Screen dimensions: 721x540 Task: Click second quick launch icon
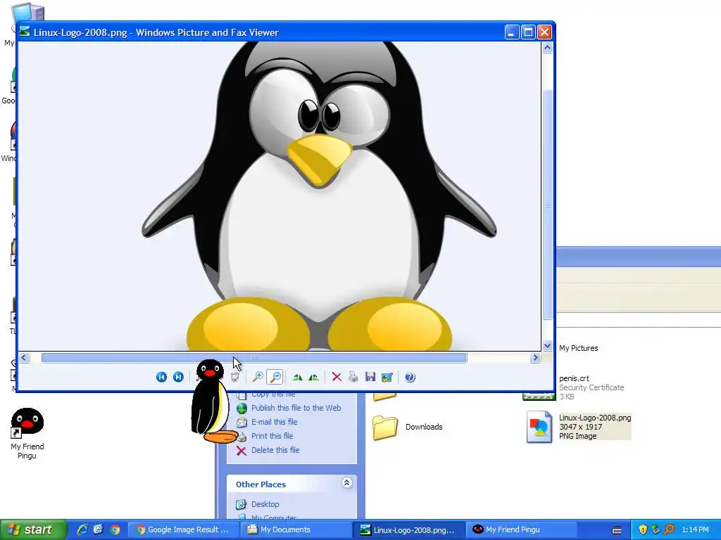tap(99, 529)
